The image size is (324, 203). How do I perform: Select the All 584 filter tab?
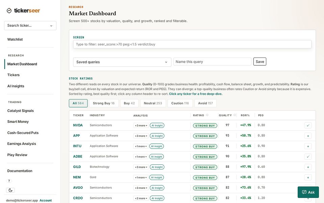[x=78, y=103]
